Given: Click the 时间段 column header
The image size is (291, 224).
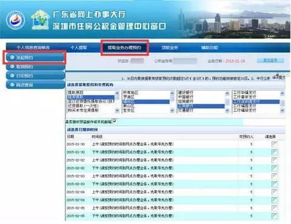Looking at the screenshot, I should pyautogui.click(x=98, y=136).
